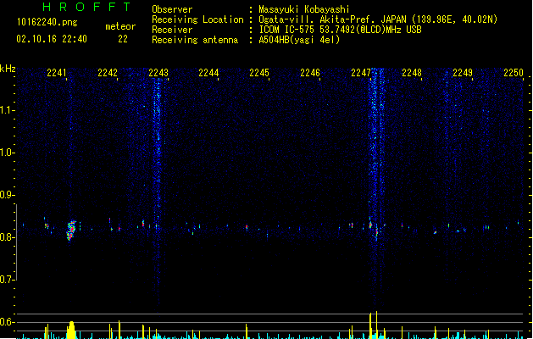The height and width of the screenshot is (339, 533).
Task: Click the meteor count label
Action: [120, 26]
